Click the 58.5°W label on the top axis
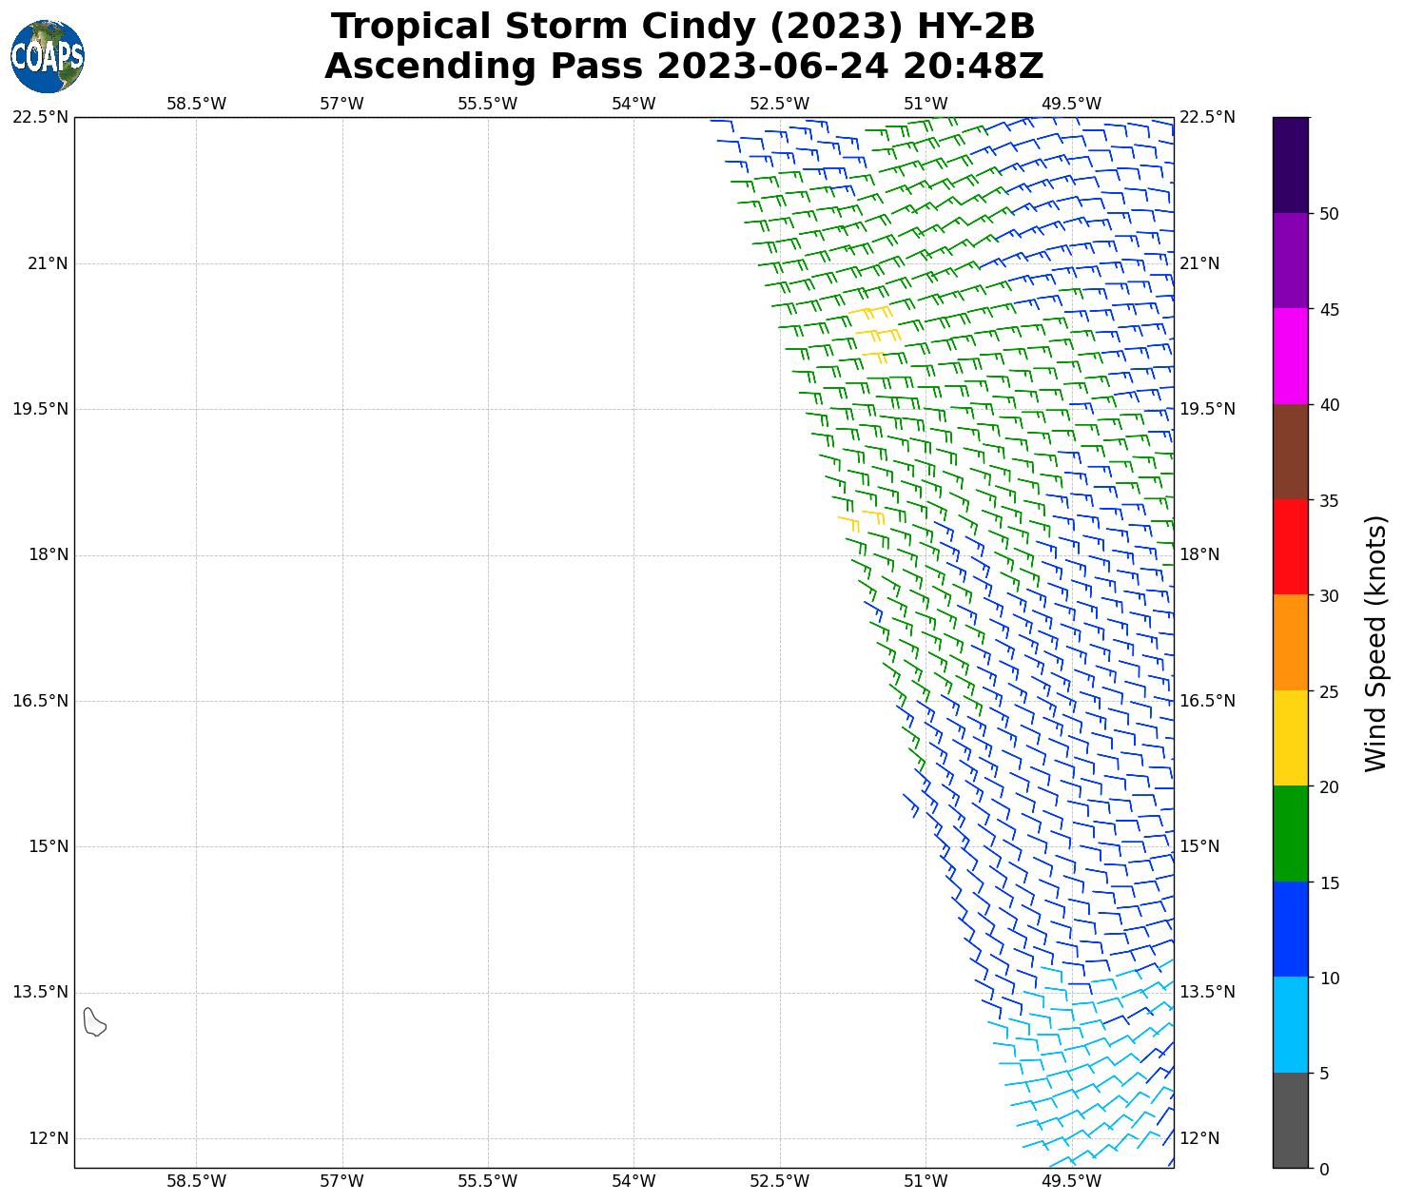 coord(196,104)
